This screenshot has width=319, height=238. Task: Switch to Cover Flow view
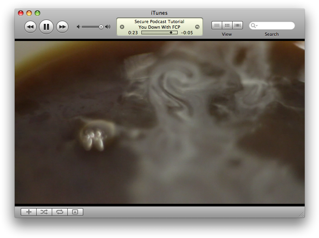[238, 25]
